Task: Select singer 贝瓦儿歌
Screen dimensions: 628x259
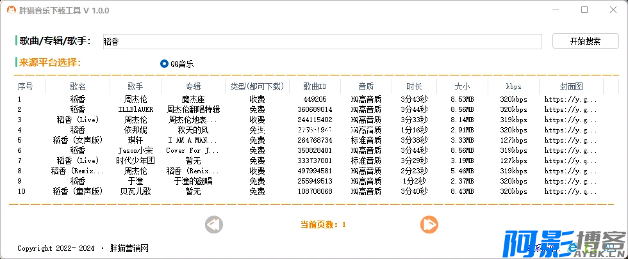Action: coord(135,191)
